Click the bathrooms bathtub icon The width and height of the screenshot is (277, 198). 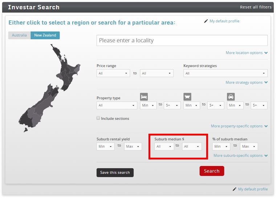tap(187, 97)
